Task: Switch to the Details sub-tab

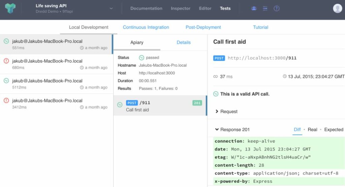Action: coord(184,42)
